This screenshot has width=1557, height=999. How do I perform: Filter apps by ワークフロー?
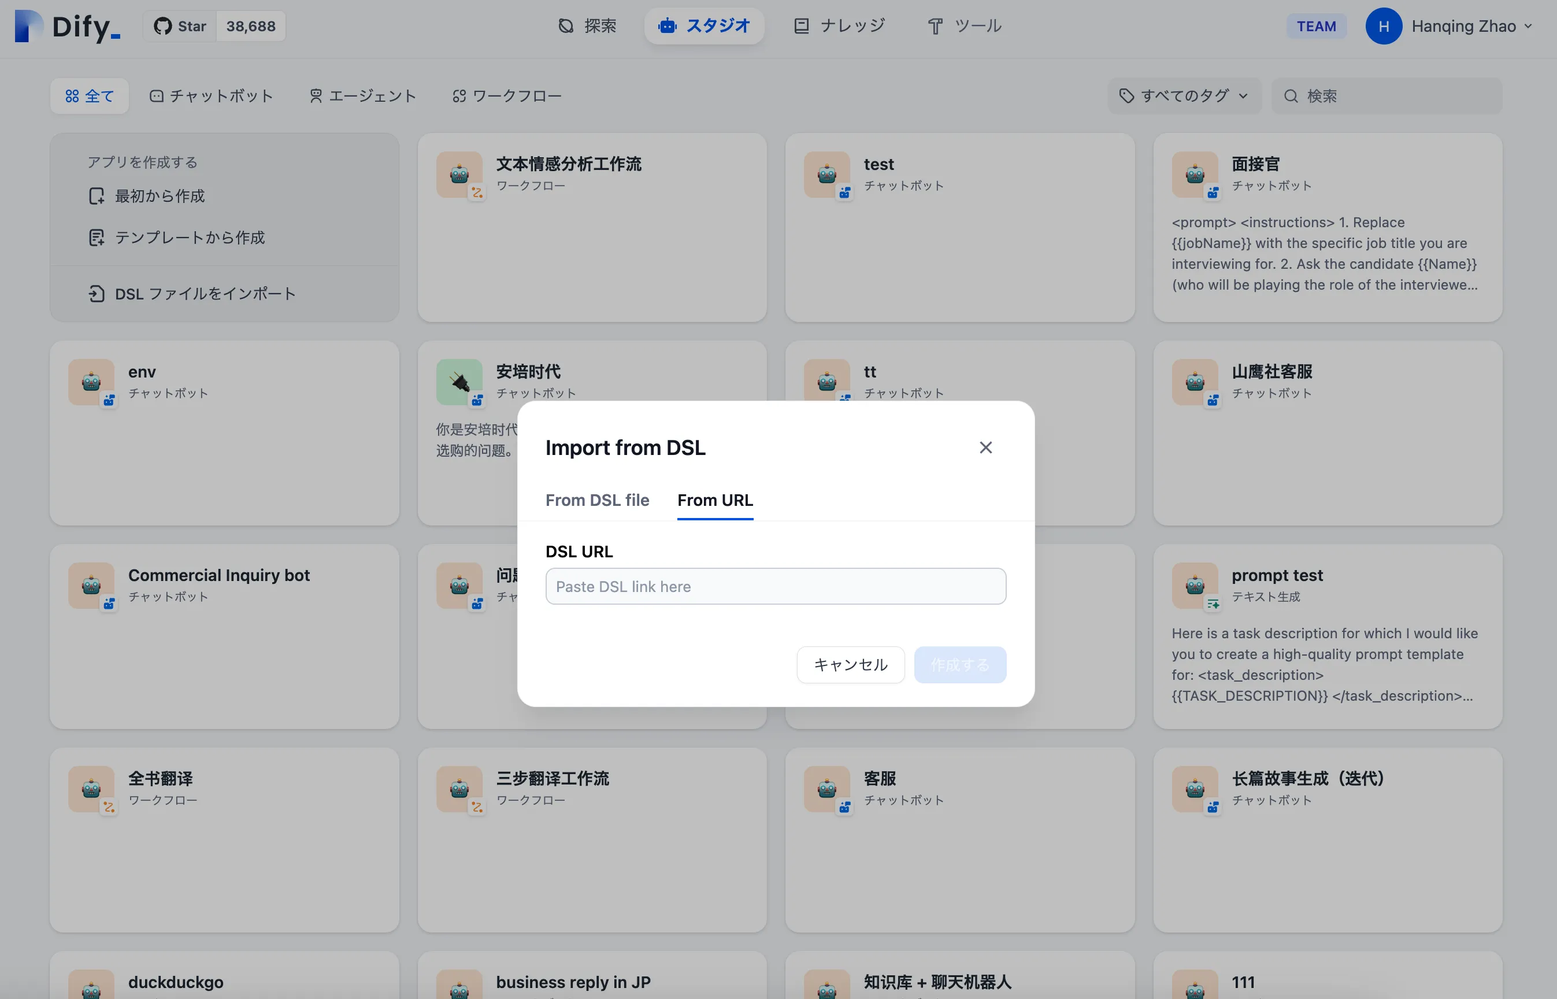click(506, 96)
